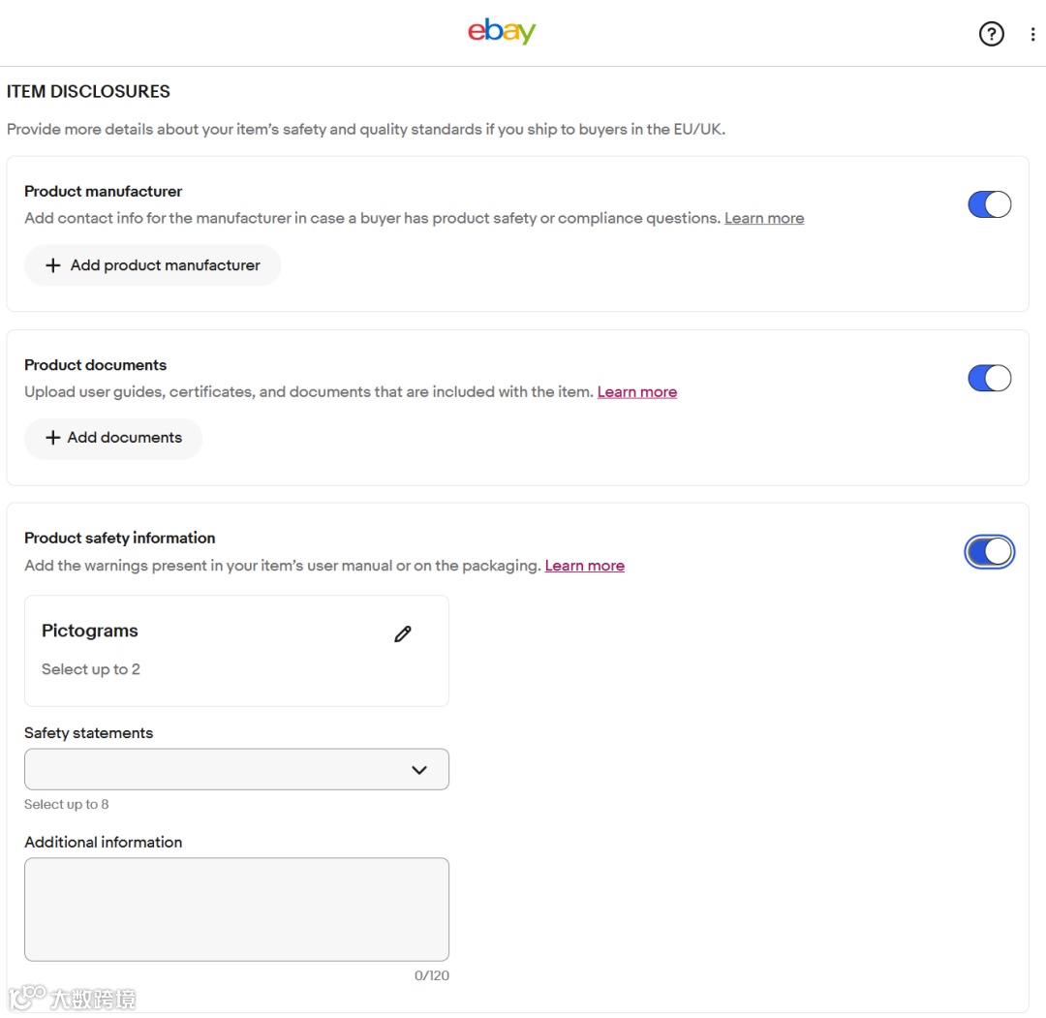Image resolution: width=1046 pixels, height=1018 pixels.
Task: Focus the Additional information text box
Action: pyautogui.click(x=236, y=909)
